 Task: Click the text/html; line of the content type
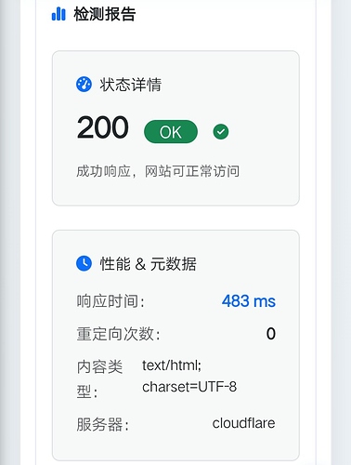172,365
